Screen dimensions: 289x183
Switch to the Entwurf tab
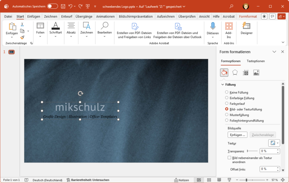66,16
